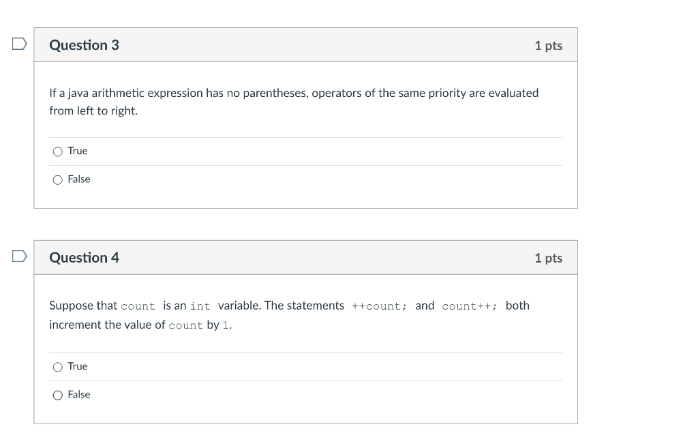698x446 pixels.
Task: Select the False radio circle in Question 4
Action: [57, 396]
